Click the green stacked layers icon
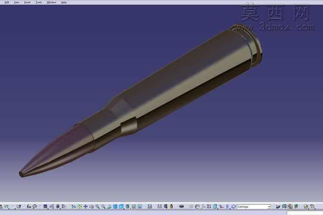 click(296, 206)
